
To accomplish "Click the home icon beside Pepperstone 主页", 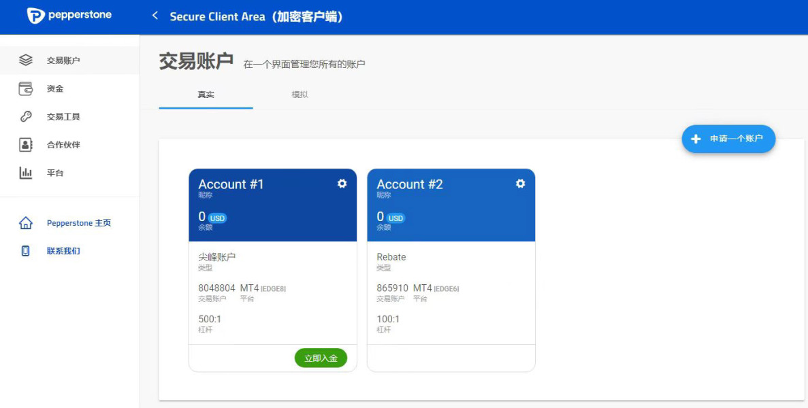I will tap(25, 223).
